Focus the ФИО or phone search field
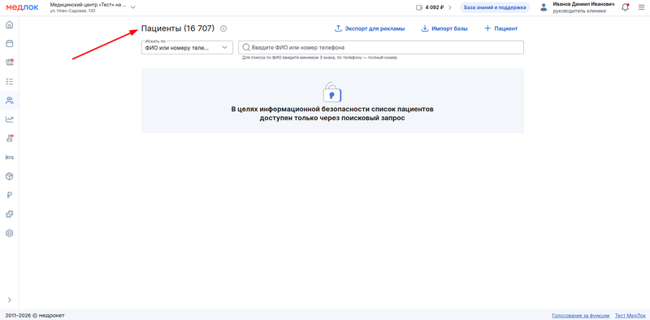650x320 pixels. [x=381, y=47]
